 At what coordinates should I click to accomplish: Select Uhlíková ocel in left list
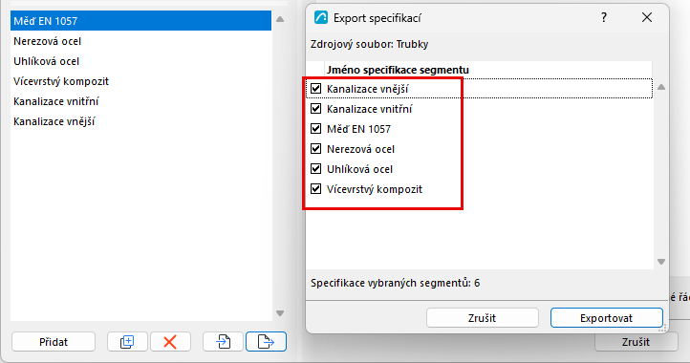pos(140,61)
